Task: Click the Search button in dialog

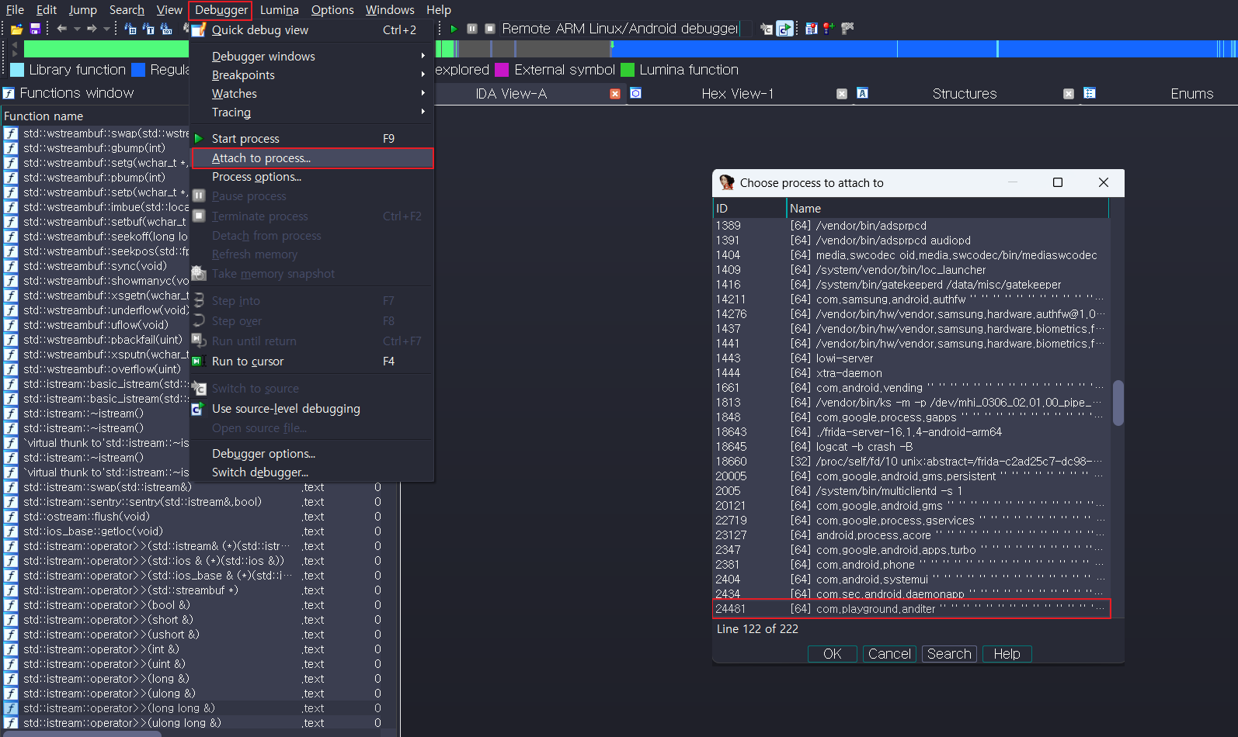Action: coord(948,654)
